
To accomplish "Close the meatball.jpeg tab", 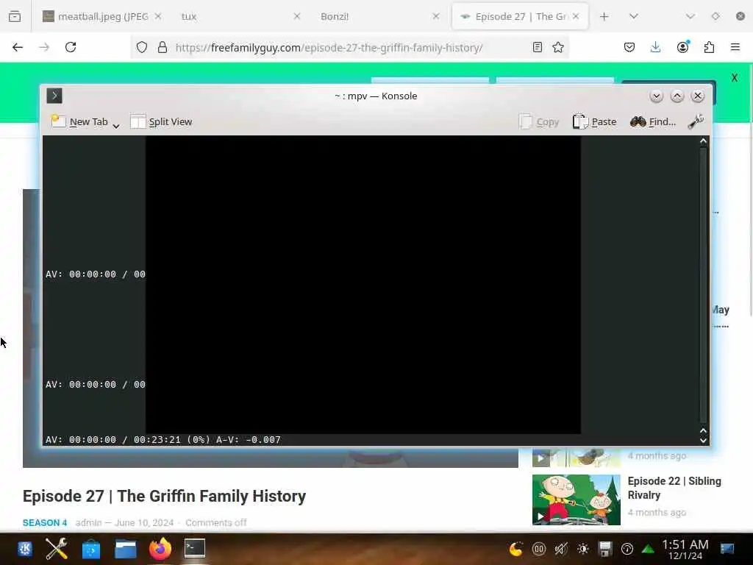I will (x=157, y=16).
